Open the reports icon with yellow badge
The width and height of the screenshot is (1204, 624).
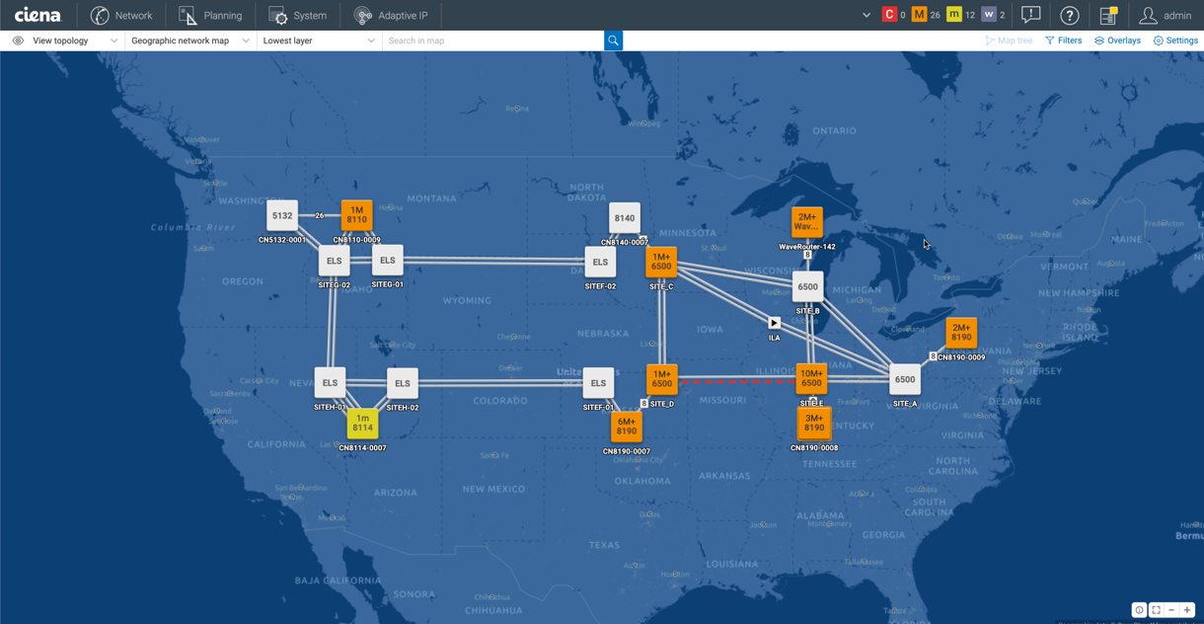click(1108, 15)
